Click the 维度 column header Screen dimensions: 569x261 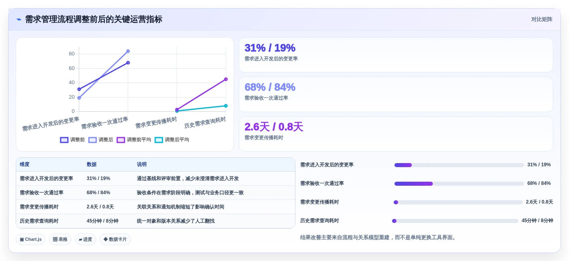click(25, 165)
